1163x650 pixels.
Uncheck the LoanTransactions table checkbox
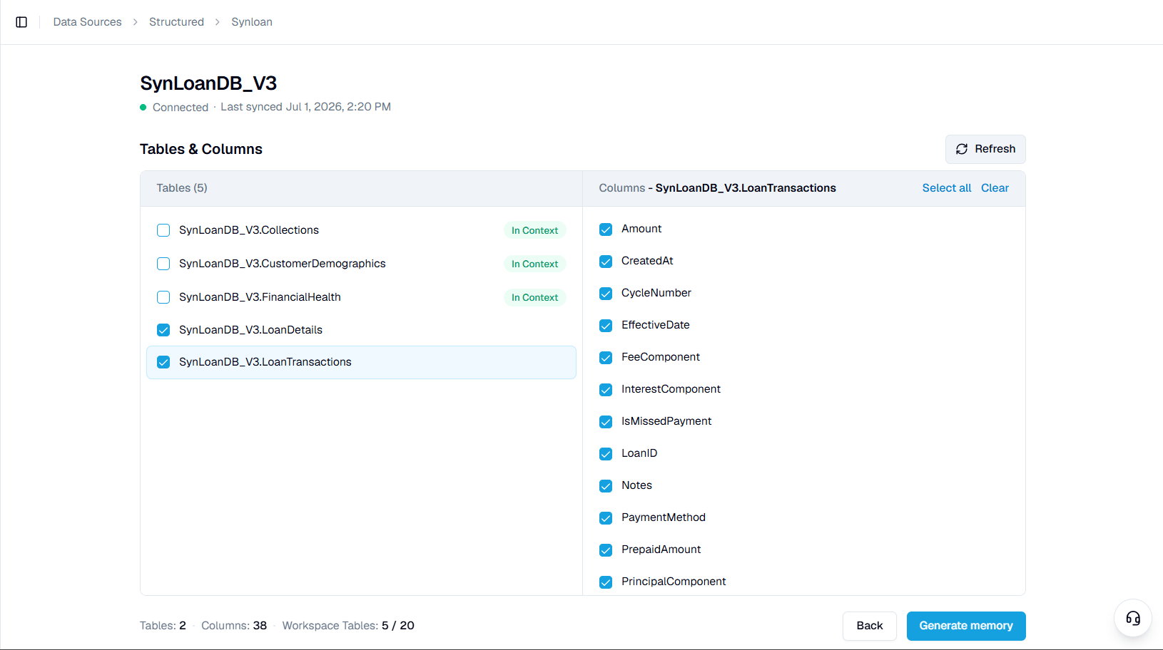[163, 362]
